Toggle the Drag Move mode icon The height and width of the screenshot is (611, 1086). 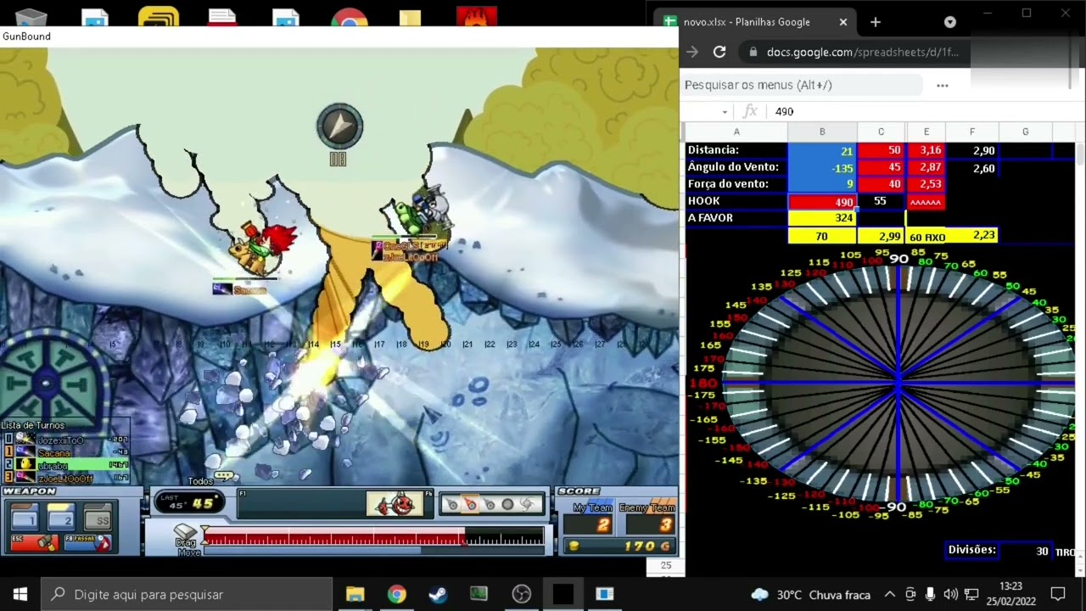coord(186,533)
